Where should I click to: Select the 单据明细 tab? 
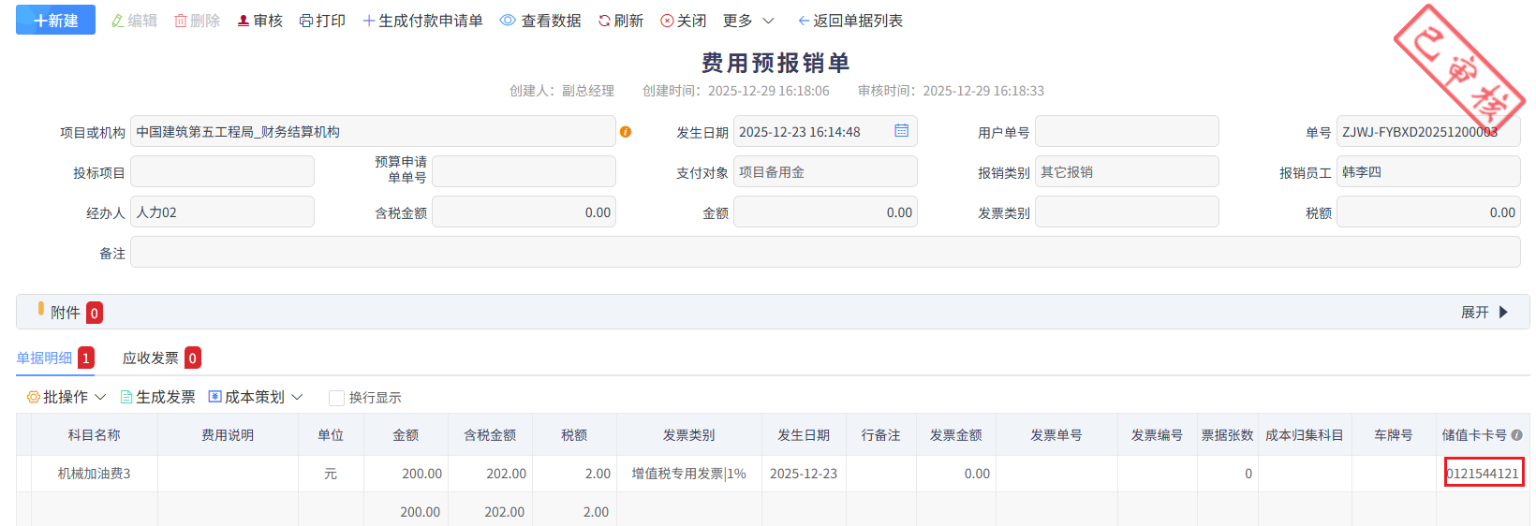pyautogui.click(x=45, y=358)
